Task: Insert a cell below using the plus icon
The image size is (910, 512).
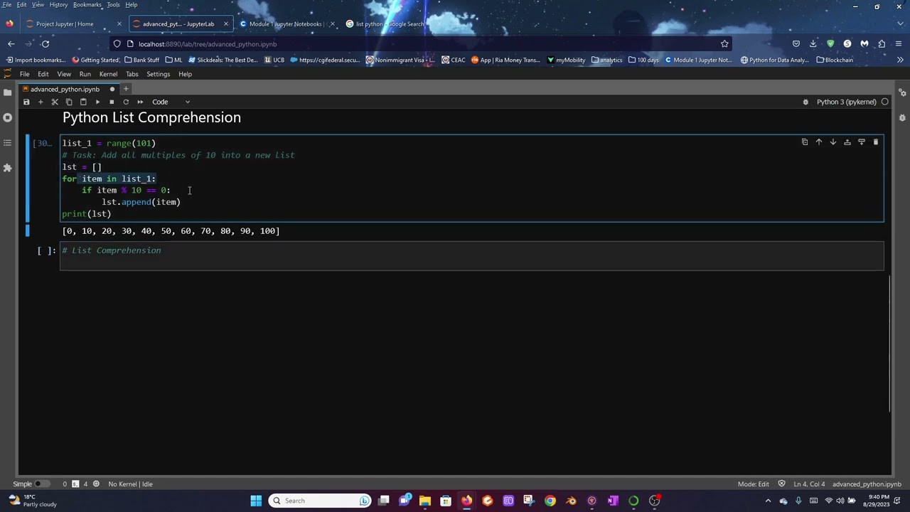Action: 41,102
